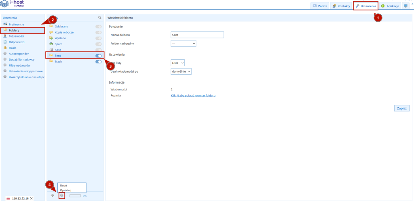Choose Opróżnij from the popup menu
The image size is (414, 201).
tap(65, 190)
